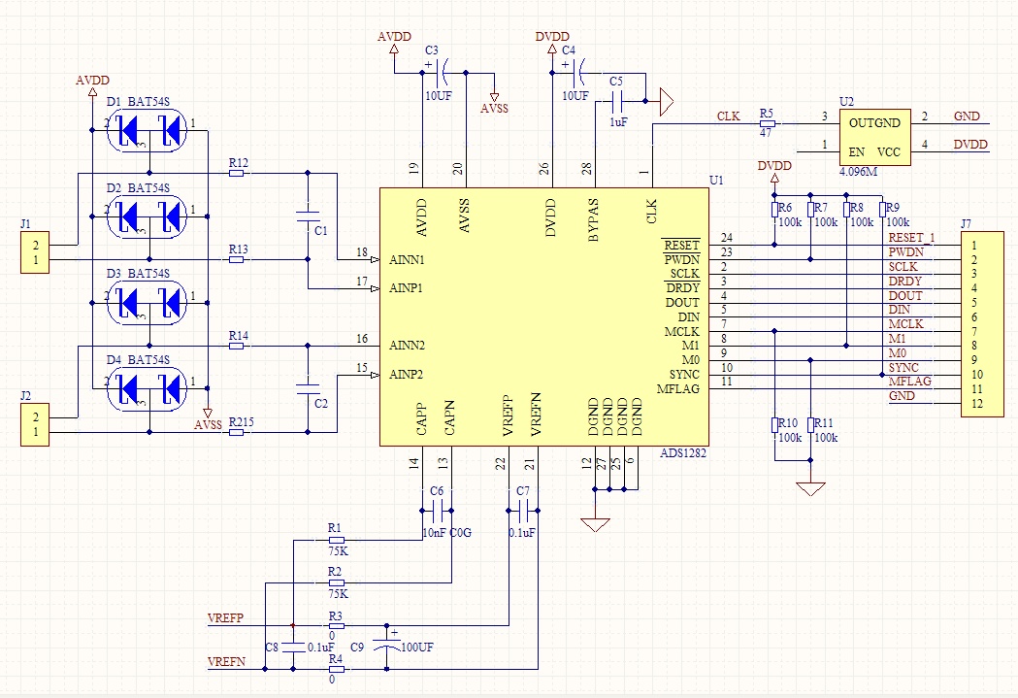This screenshot has height=698, width=1018.
Task: Select the J7 twelve-pin header
Action: coord(982,324)
